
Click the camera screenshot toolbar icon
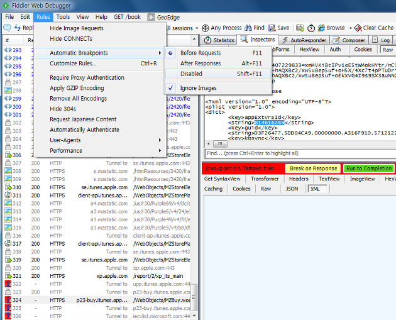pos(300,28)
